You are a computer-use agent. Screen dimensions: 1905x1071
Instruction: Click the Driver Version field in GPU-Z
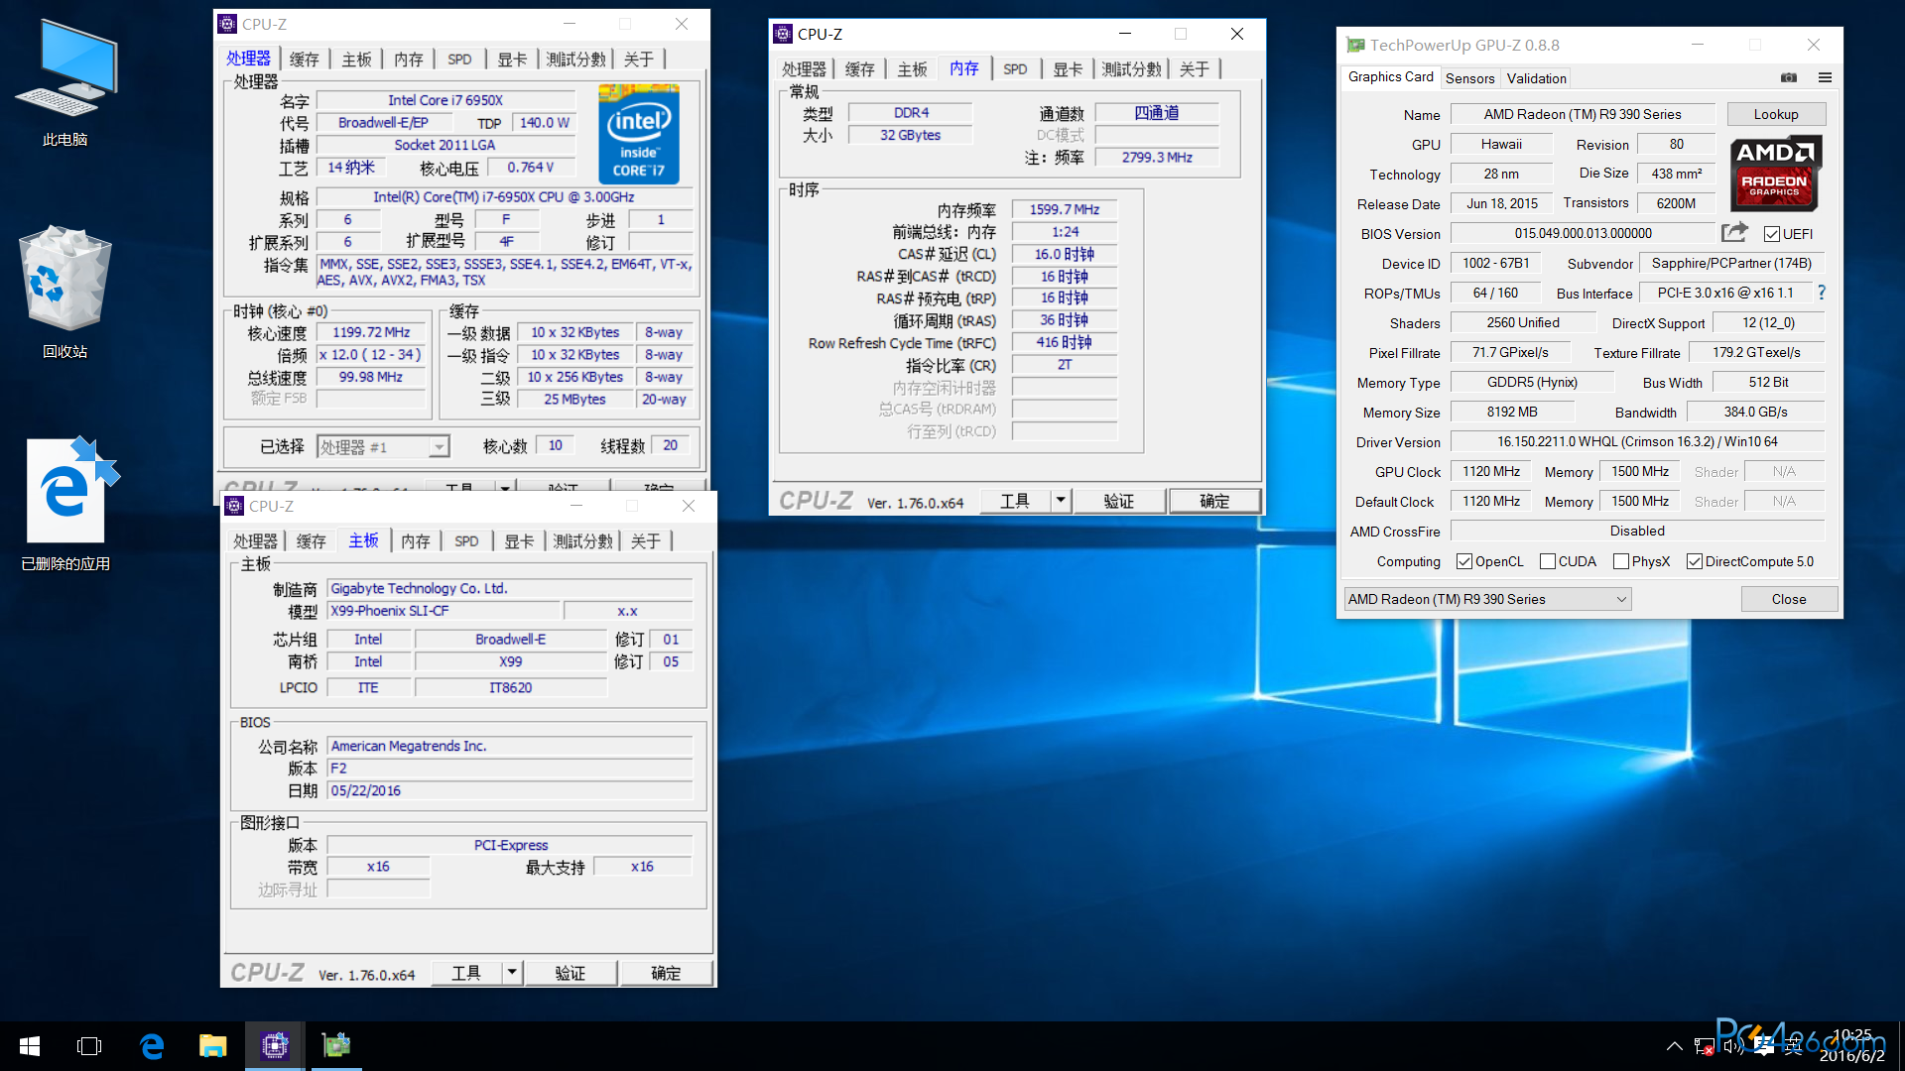pyautogui.click(x=1637, y=441)
